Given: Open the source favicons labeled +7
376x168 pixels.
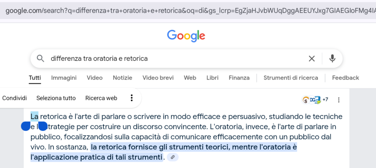Looking at the screenshot, I should pos(315,100).
